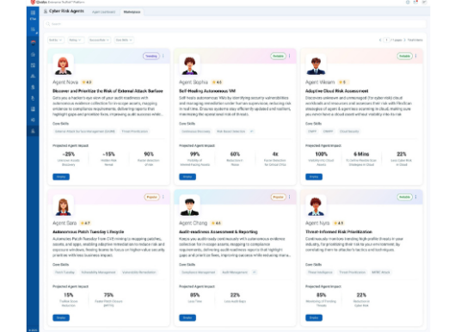Select the highlighted Cyber Risk Agents sidebar icon

point(33,131)
